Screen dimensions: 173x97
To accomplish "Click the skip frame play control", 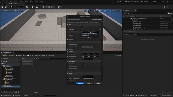I will (x=46, y=7).
